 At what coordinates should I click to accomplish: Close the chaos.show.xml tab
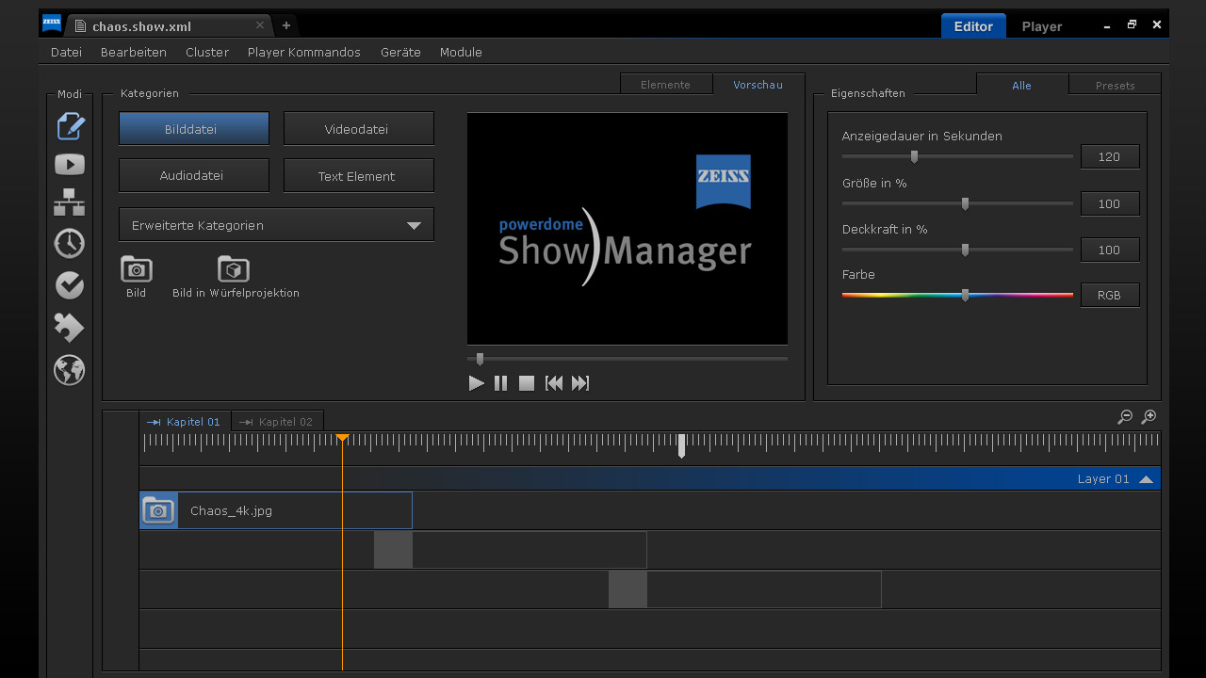260,25
